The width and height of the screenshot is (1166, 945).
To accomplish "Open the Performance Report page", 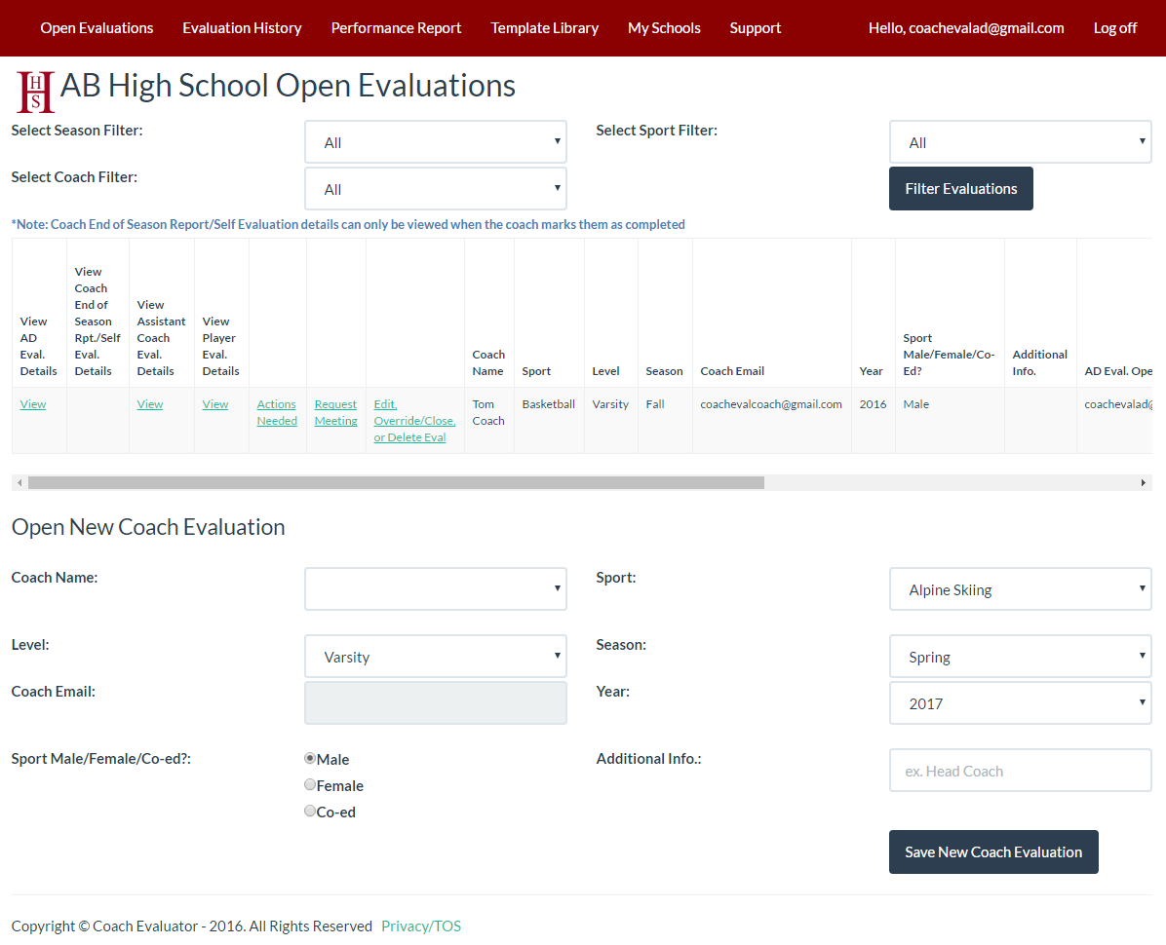I will 397,28.
